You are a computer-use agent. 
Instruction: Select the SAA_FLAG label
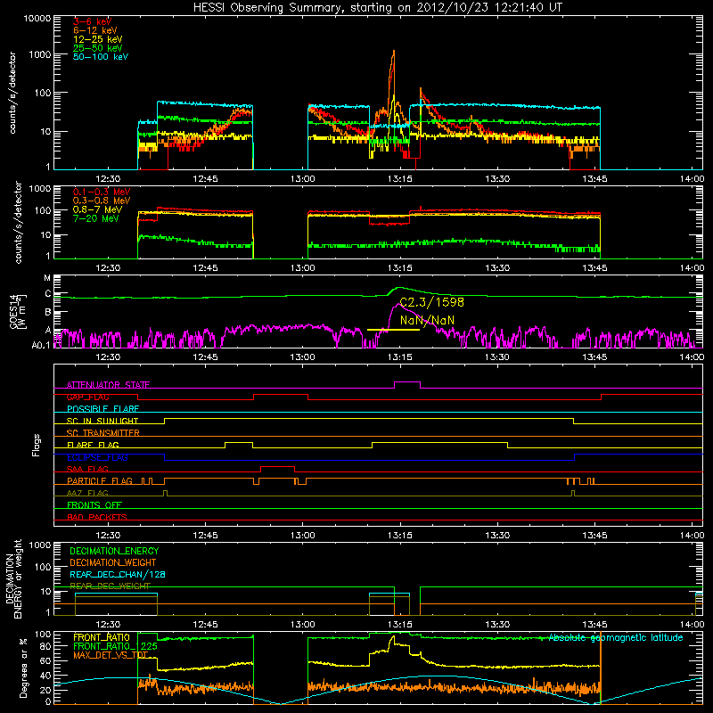[x=87, y=469]
